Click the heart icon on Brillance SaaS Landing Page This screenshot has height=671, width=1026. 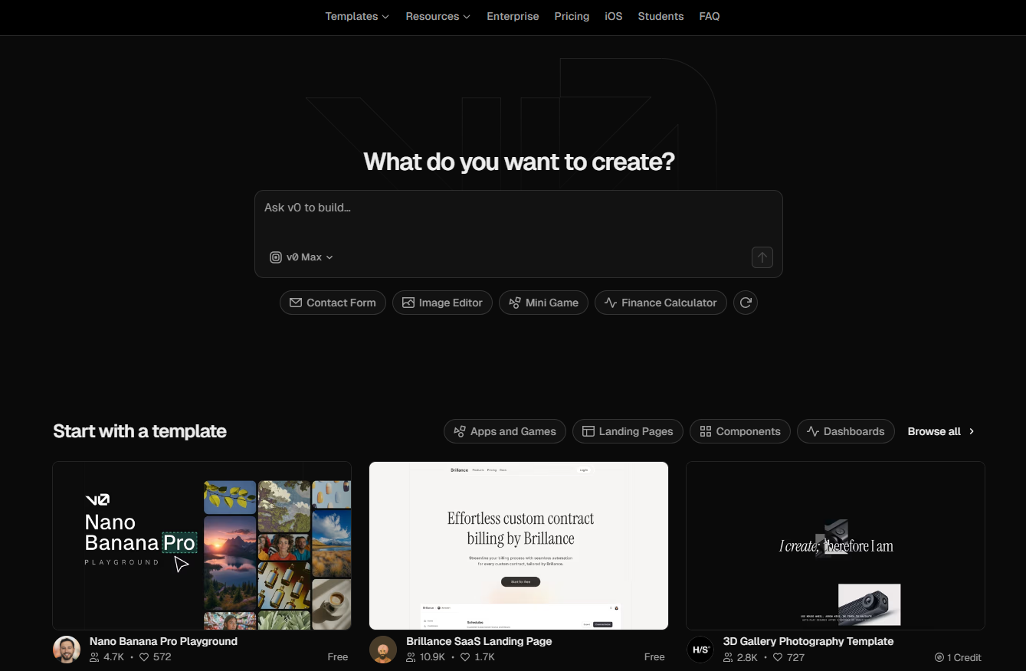(x=466, y=657)
